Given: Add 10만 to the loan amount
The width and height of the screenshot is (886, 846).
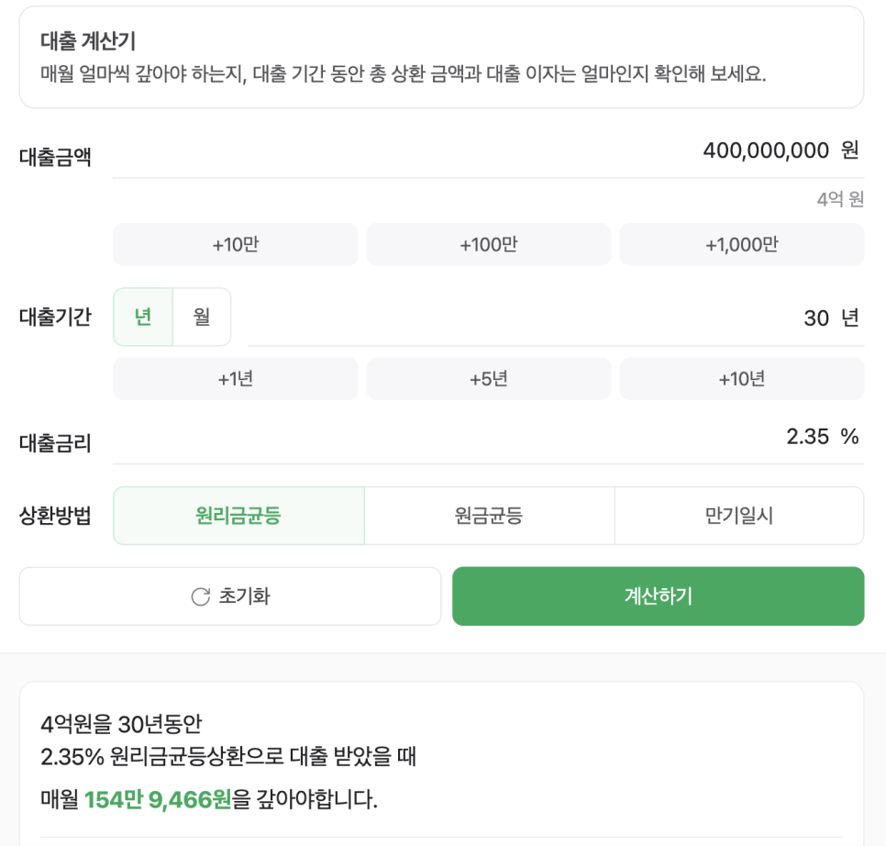Looking at the screenshot, I should pyautogui.click(x=236, y=245).
